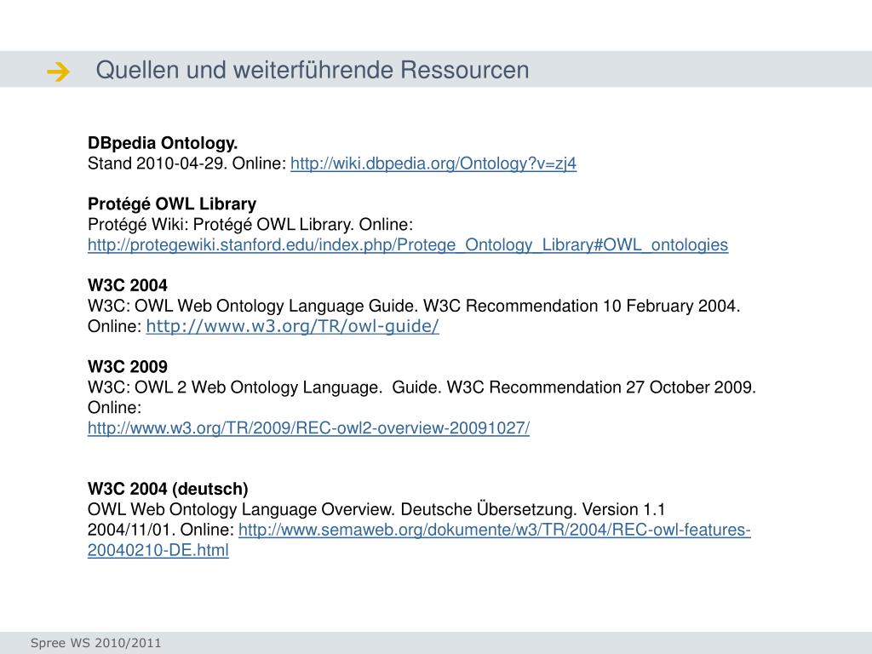Open the wiki.dbpedia.org Ontology link
Image resolution: width=872 pixels, height=654 pixels.
click(x=433, y=163)
